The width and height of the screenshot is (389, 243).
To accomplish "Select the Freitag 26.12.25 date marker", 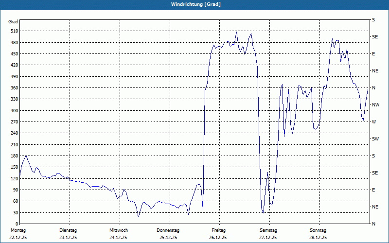I will point(218,234).
